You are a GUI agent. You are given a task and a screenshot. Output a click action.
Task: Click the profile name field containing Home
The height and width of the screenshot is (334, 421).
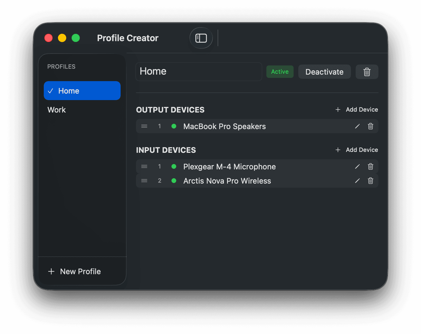(199, 71)
